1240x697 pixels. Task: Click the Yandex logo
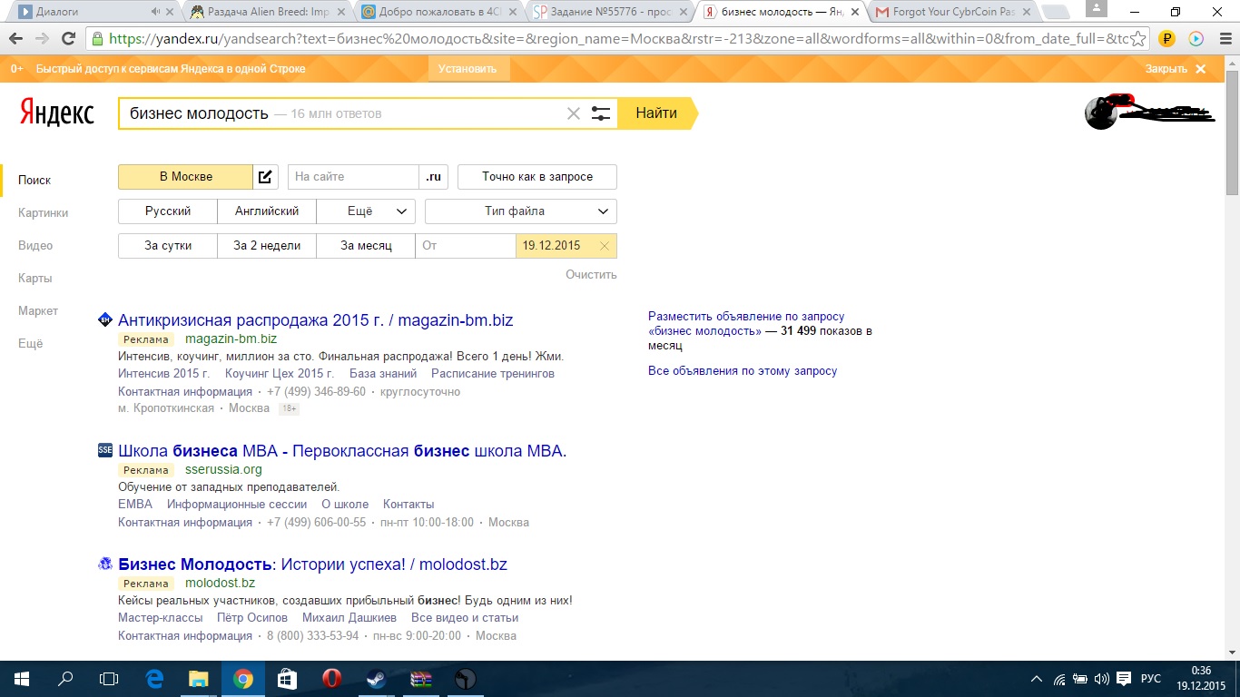pyautogui.click(x=56, y=113)
